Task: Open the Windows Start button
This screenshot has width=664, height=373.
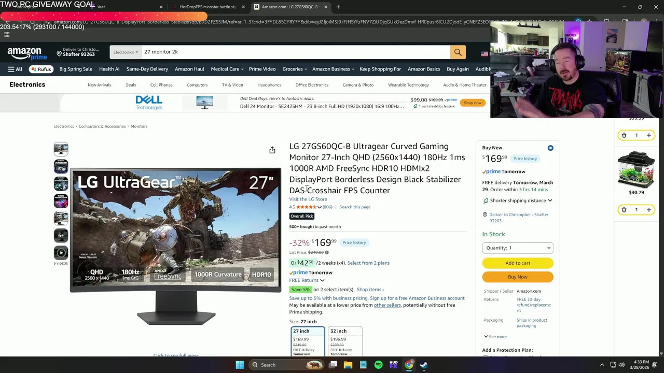Action: tap(240, 365)
